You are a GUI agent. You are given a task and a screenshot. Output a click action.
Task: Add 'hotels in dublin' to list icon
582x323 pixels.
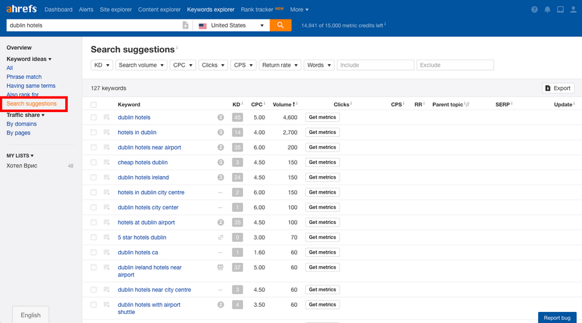point(107,132)
